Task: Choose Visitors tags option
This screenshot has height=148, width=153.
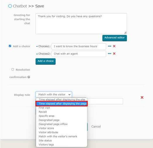Action: click(46, 144)
